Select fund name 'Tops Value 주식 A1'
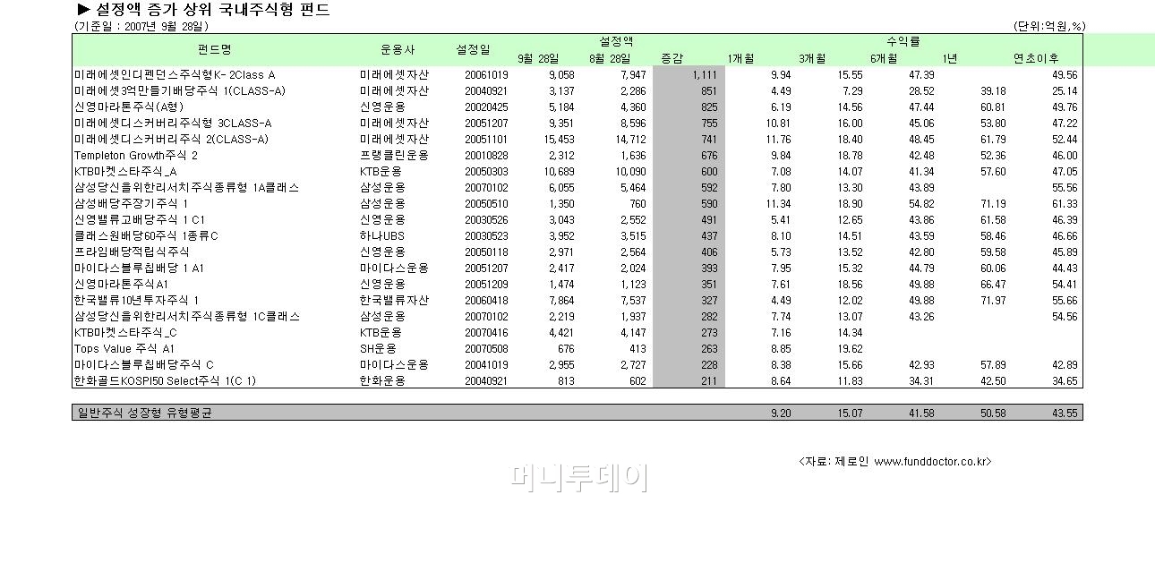This screenshot has height=580, width=1155. point(124,349)
